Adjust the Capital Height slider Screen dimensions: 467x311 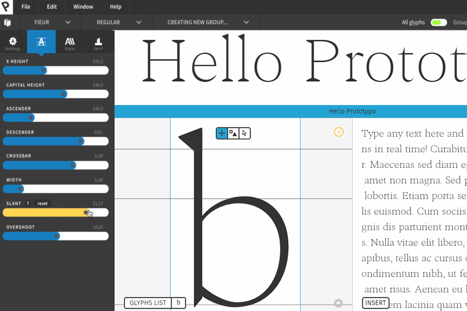(x=55, y=94)
